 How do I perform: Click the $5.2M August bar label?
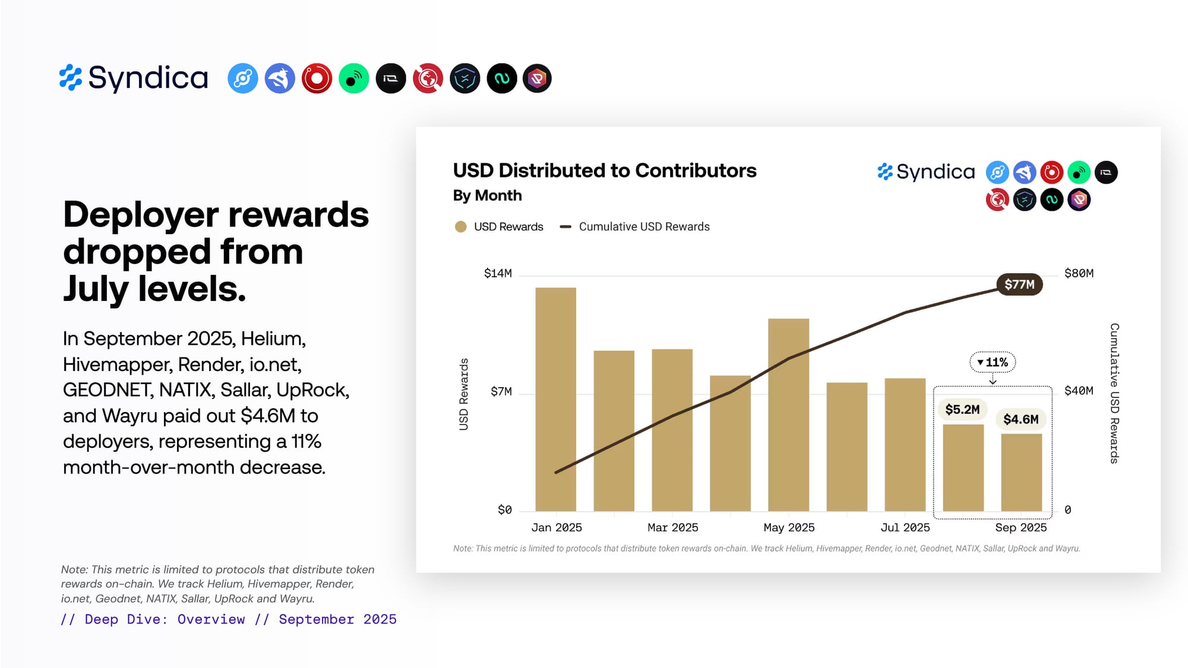962,410
